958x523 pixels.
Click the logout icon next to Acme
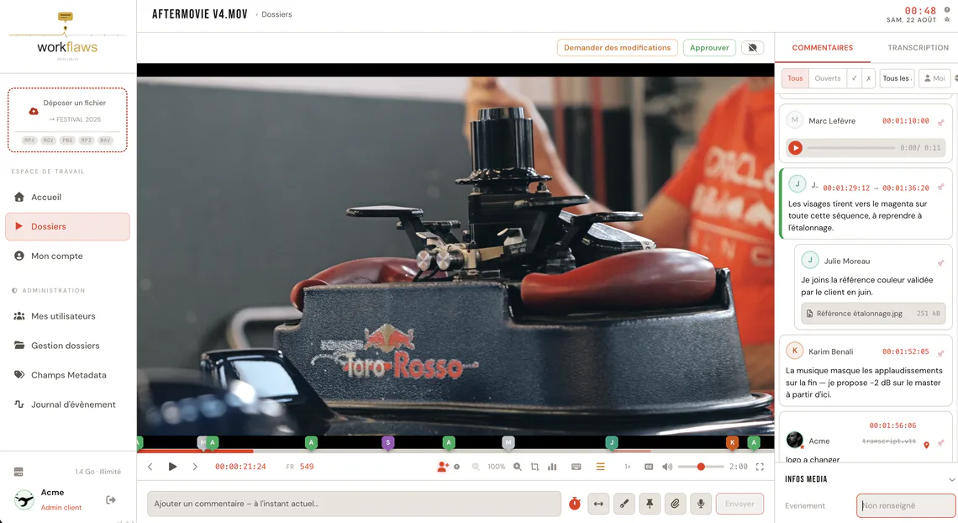coord(111,499)
